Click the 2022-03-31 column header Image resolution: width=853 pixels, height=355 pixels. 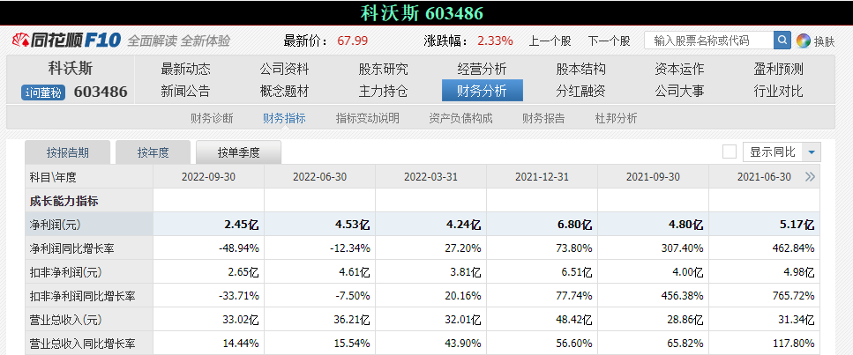(430, 177)
